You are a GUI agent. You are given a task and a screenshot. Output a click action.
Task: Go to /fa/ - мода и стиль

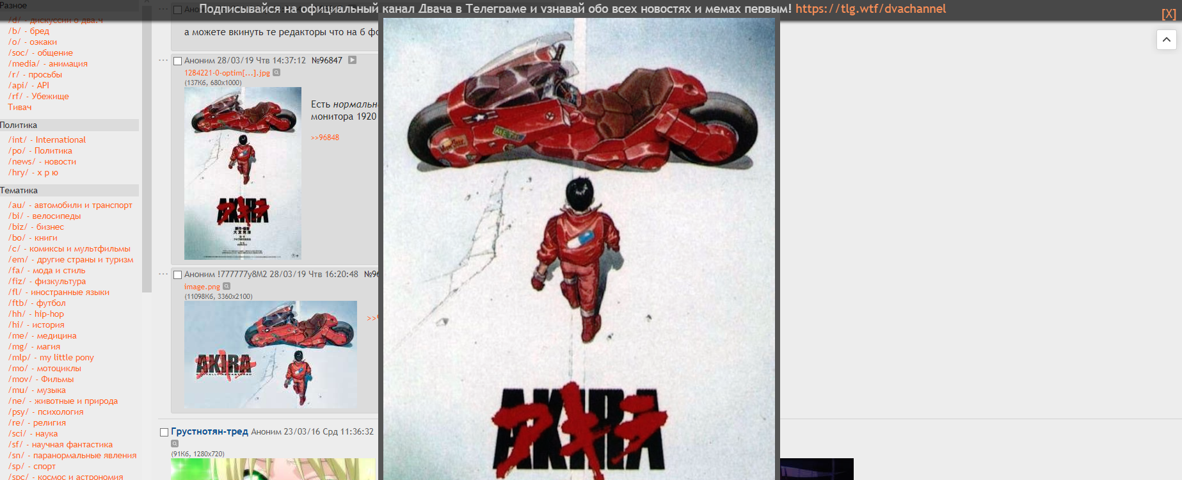[x=47, y=270]
